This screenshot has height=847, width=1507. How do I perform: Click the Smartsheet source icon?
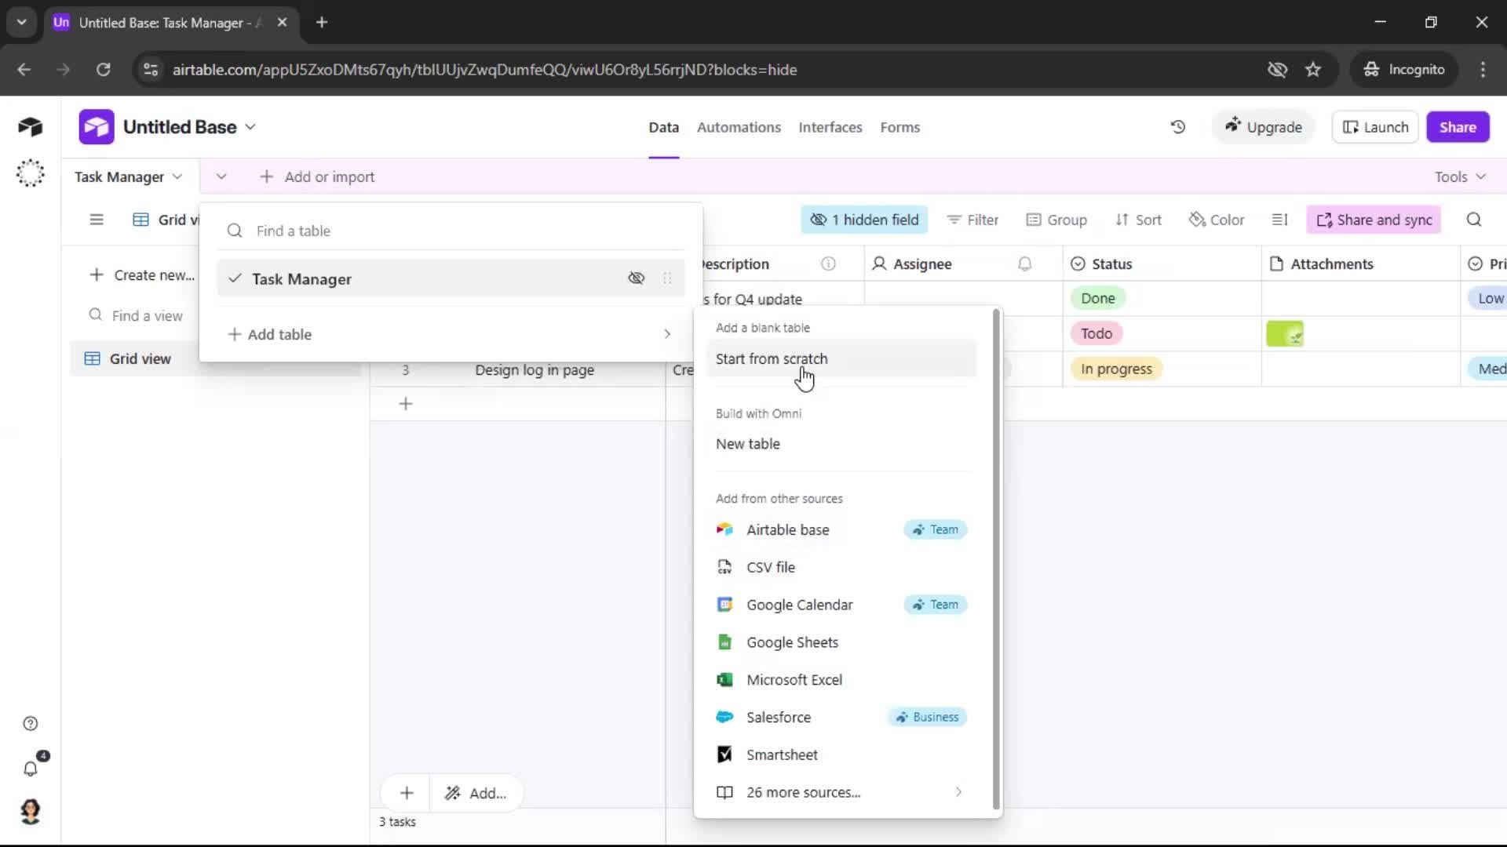pyautogui.click(x=724, y=754)
